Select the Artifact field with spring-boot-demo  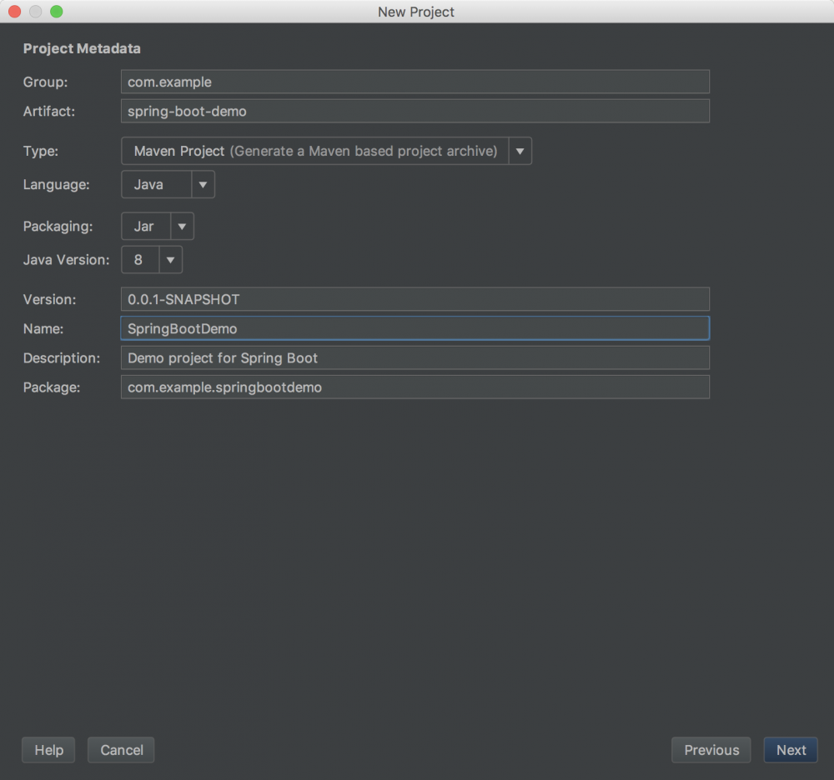[414, 111]
